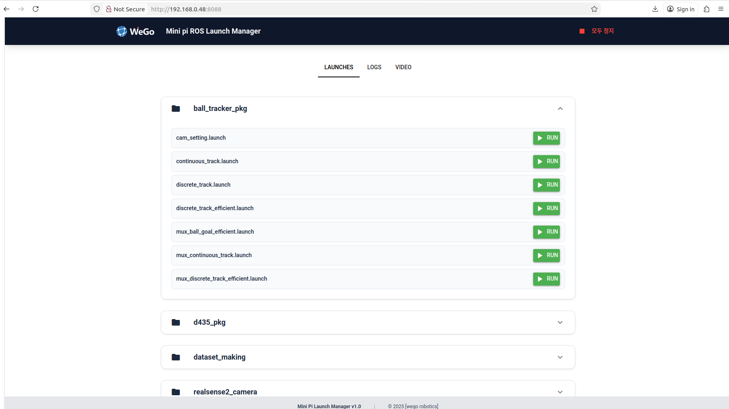Collapse the ball_tracker_pkg section chevron

(x=560, y=109)
